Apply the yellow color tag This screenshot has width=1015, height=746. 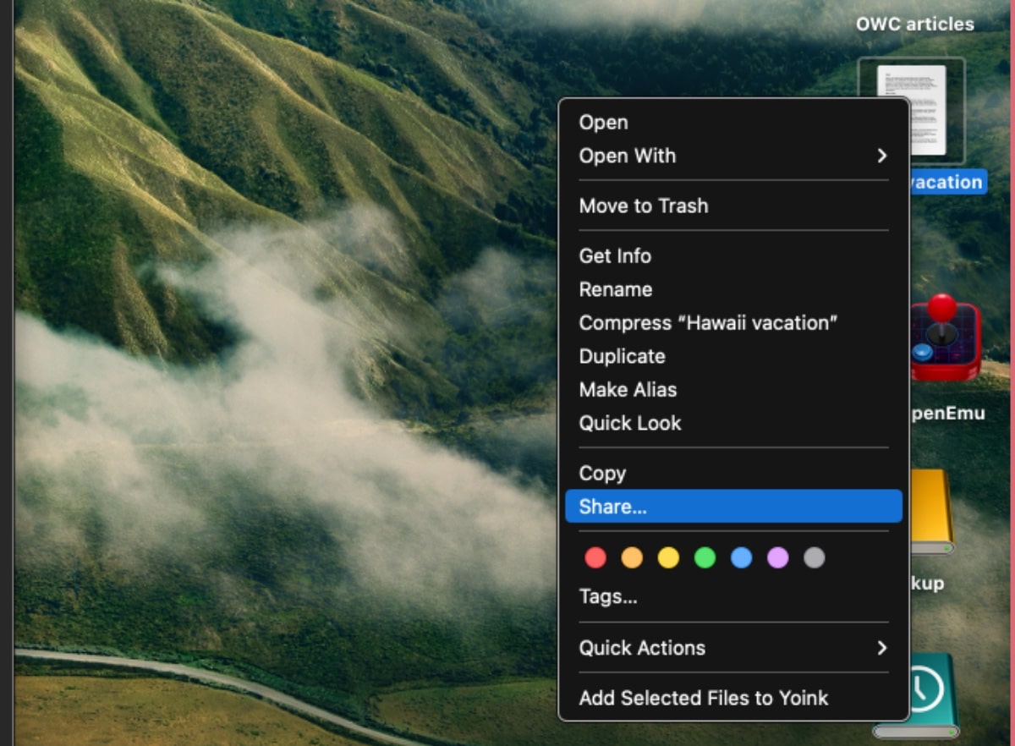pyautogui.click(x=668, y=558)
